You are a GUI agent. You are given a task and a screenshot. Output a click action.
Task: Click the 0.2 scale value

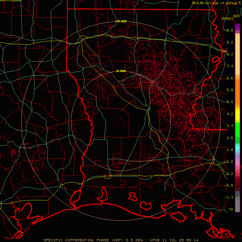[230, 174]
